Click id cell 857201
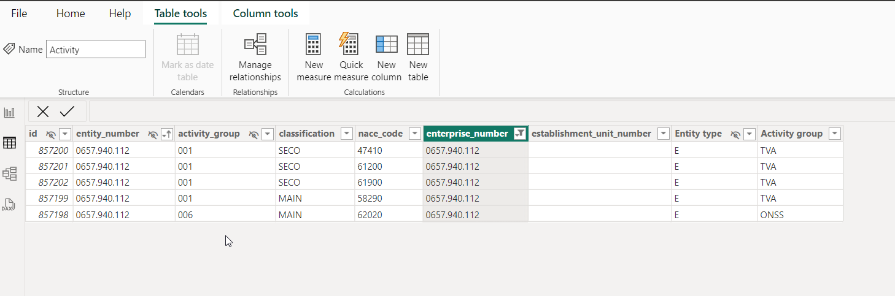Screen dimensions: 895x296 pyautogui.click(x=49, y=166)
